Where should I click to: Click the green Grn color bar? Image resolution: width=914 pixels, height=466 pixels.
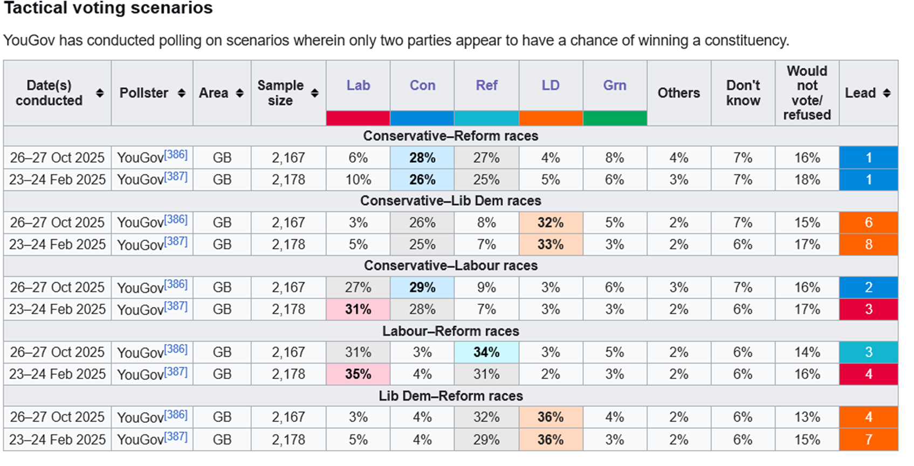point(615,118)
